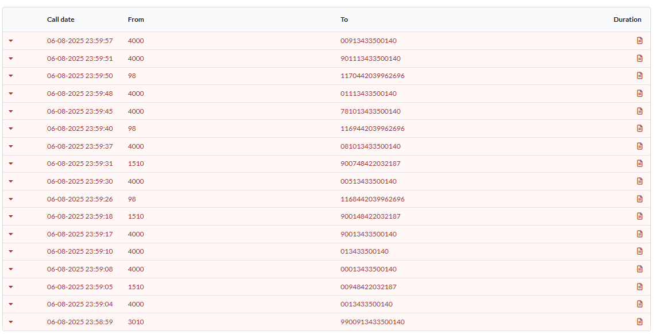Image resolution: width=656 pixels, height=334 pixels.
Task: Expand row arrow for 23:59:08 call
Action: point(11,269)
